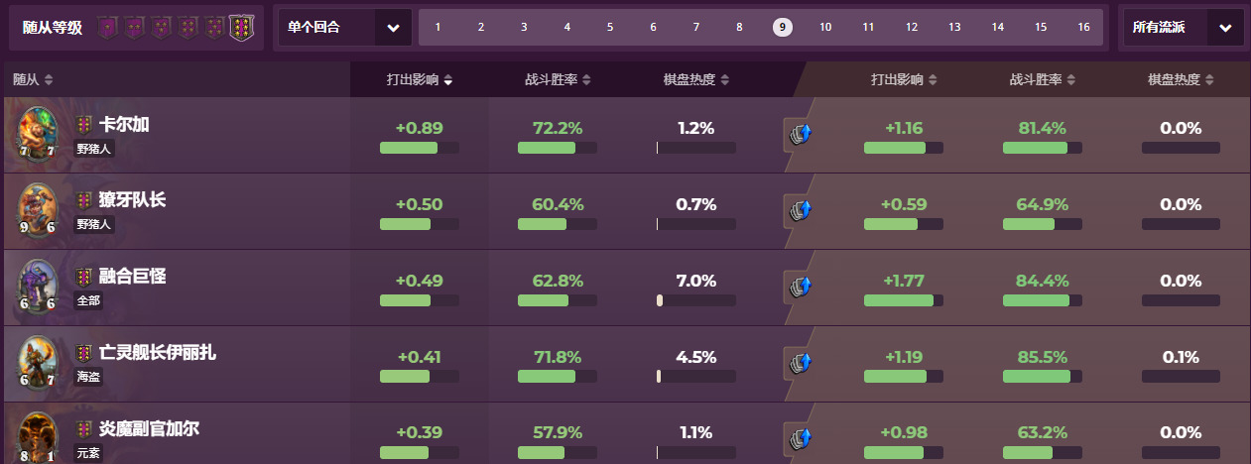Click the tier badge beside 炎魔副官加尔
Screen dimensions: 1251x464
point(84,430)
